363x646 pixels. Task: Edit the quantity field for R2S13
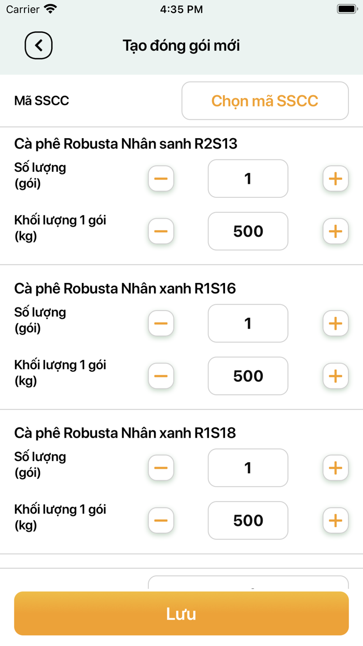(248, 179)
